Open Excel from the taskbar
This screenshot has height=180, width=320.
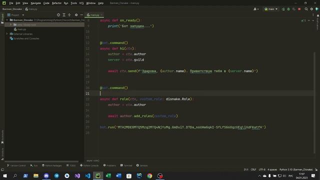(108, 175)
